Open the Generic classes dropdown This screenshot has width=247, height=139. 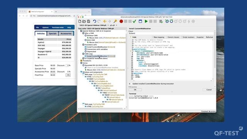(x=173, y=37)
